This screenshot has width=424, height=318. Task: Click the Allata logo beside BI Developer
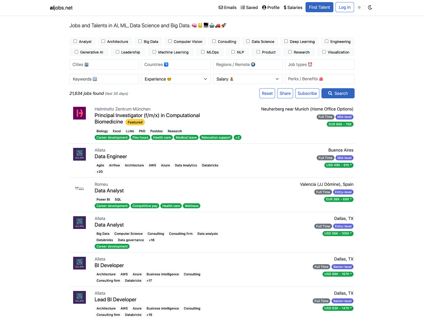pyautogui.click(x=79, y=263)
